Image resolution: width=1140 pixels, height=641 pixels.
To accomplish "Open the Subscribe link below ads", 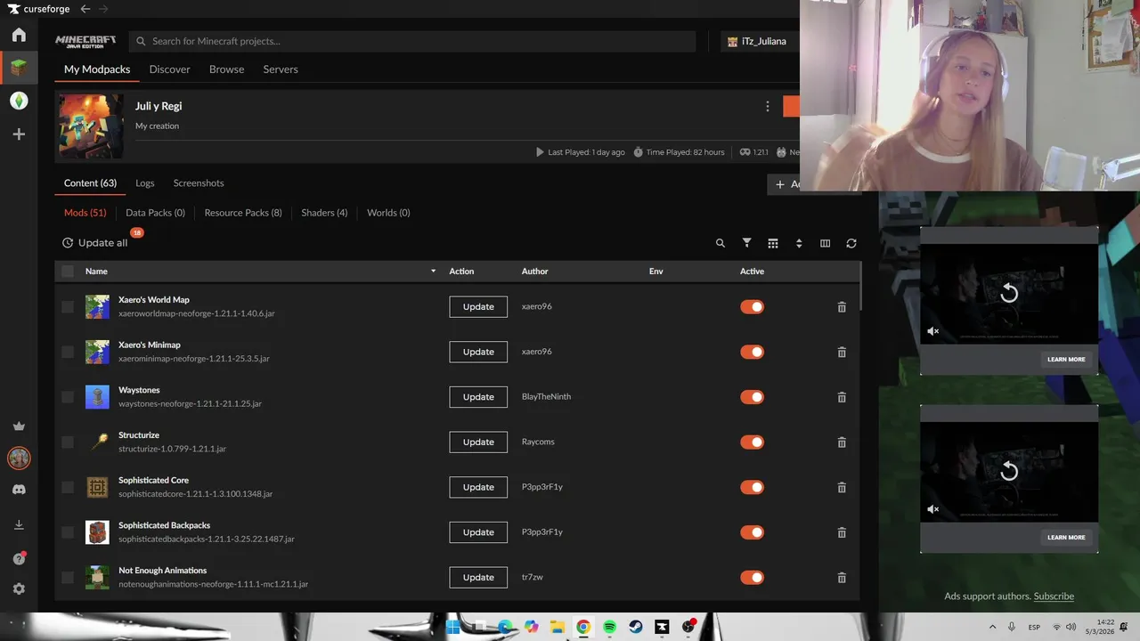I will (x=1054, y=596).
